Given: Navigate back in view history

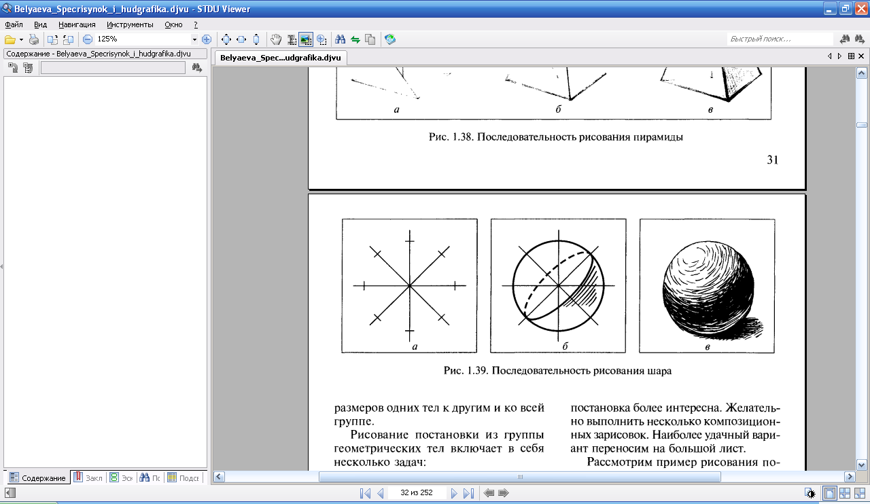Looking at the screenshot, I should coord(489,493).
